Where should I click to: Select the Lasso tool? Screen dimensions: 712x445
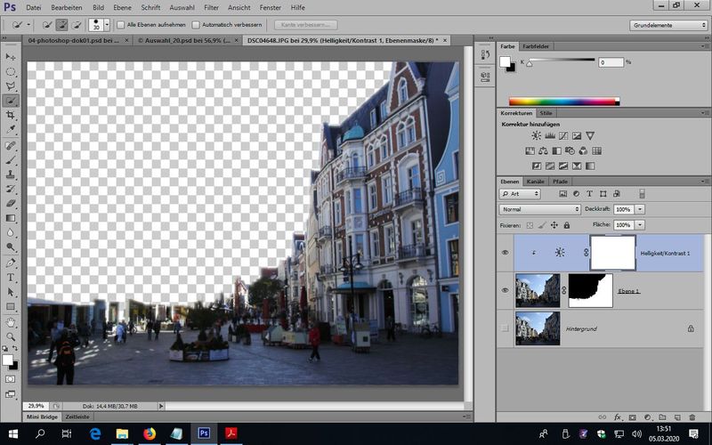12,86
